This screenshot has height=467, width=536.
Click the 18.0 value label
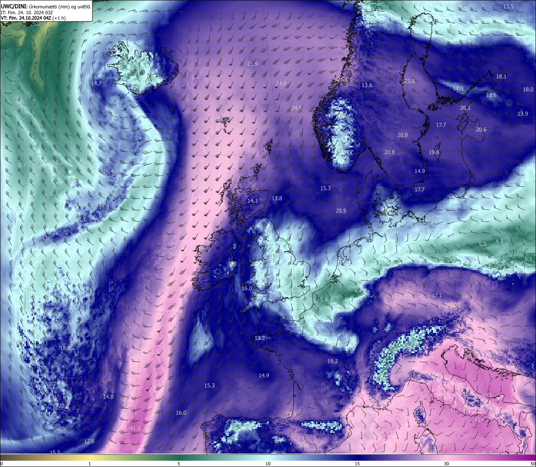click(x=528, y=89)
